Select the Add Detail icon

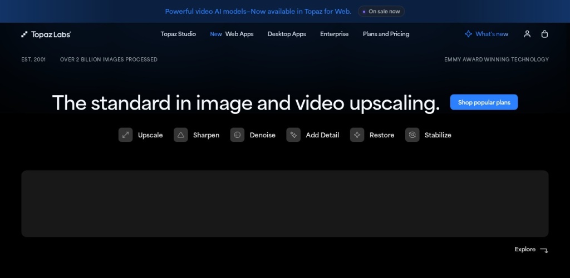coord(293,135)
